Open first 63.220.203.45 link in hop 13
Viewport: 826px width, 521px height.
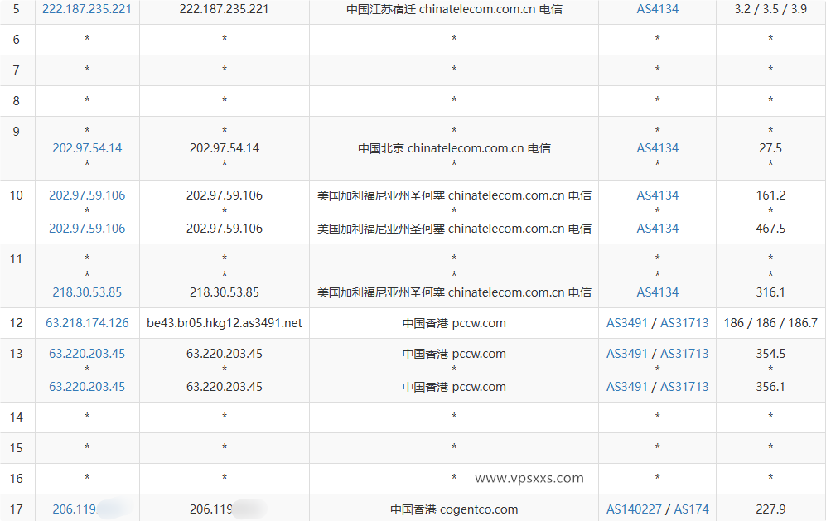87,354
